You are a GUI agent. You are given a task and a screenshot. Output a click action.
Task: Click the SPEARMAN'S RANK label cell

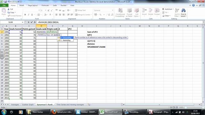coord(96,47)
